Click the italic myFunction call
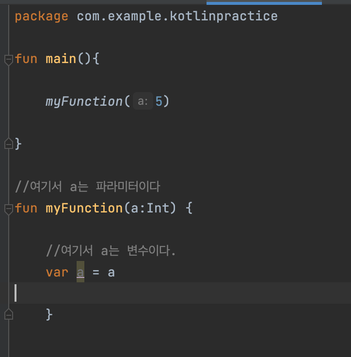Viewport: 351px width, 357px height. pyautogui.click(x=84, y=101)
